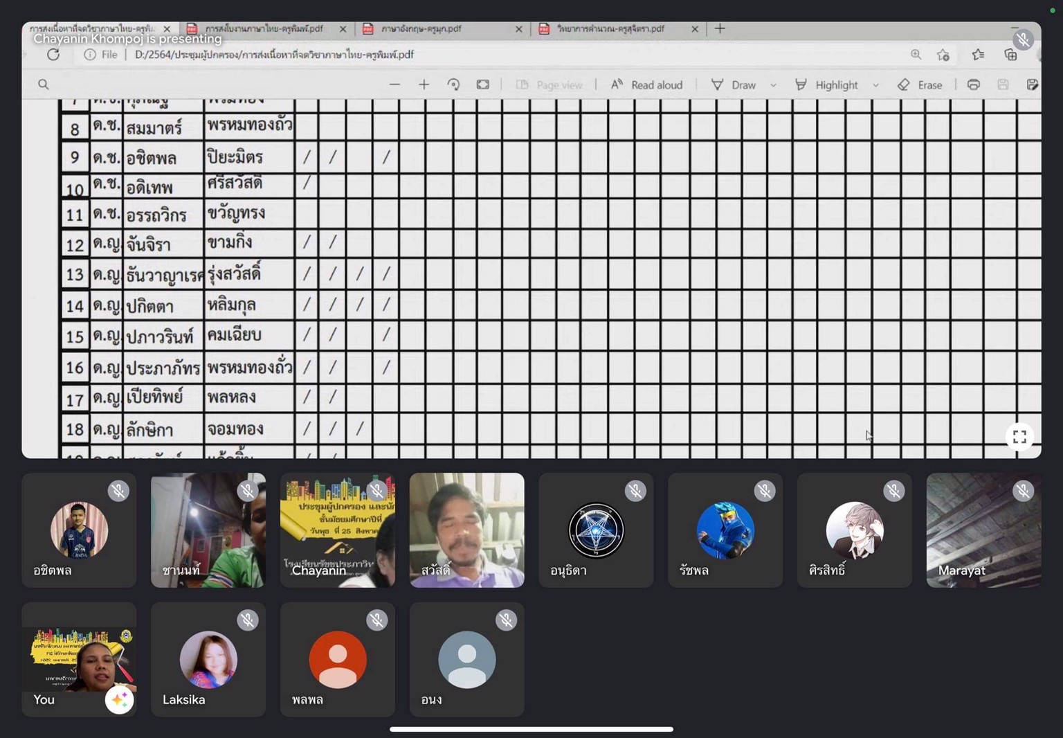1063x738 pixels.
Task: Add this page to favorites
Action: point(943,55)
